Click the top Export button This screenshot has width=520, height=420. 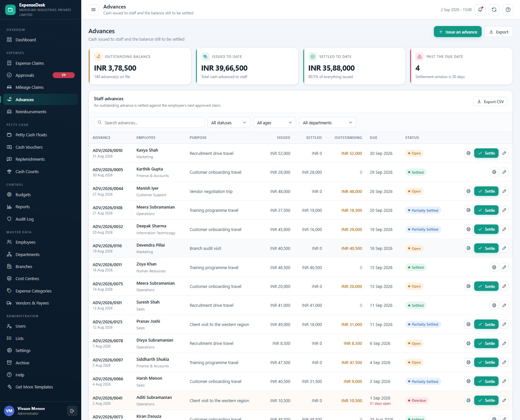499,32
